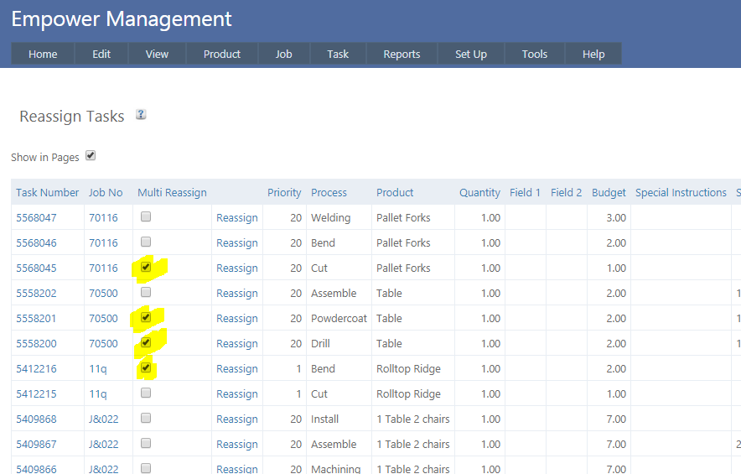Uncheck Multi Reassign box for task 5412216
This screenshot has width=741, height=474.
pyautogui.click(x=146, y=367)
